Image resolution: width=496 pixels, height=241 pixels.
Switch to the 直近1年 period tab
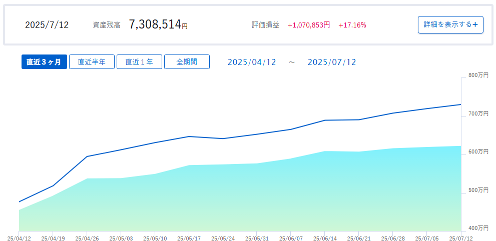point(139,62)
